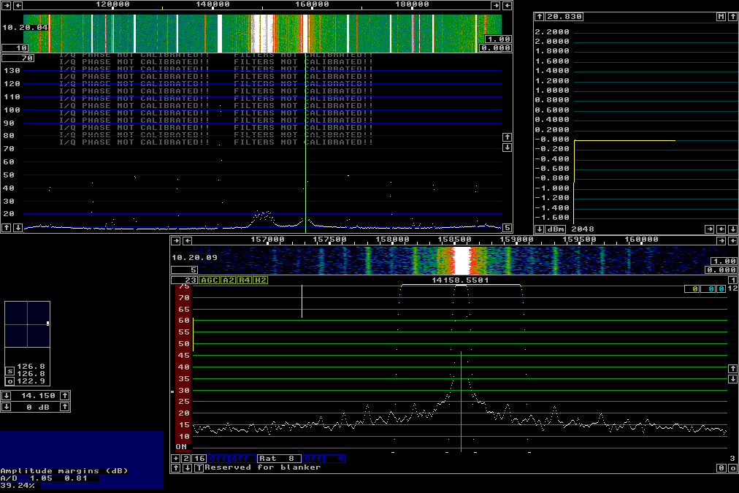
Task: Click left arrow at high-res waterfall top-left
Action: [x=188, y=241]
